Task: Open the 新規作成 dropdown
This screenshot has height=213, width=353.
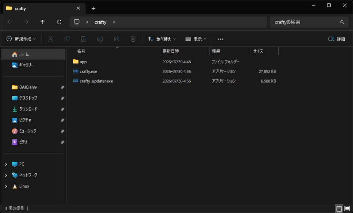Action: [x=21, y=39]
